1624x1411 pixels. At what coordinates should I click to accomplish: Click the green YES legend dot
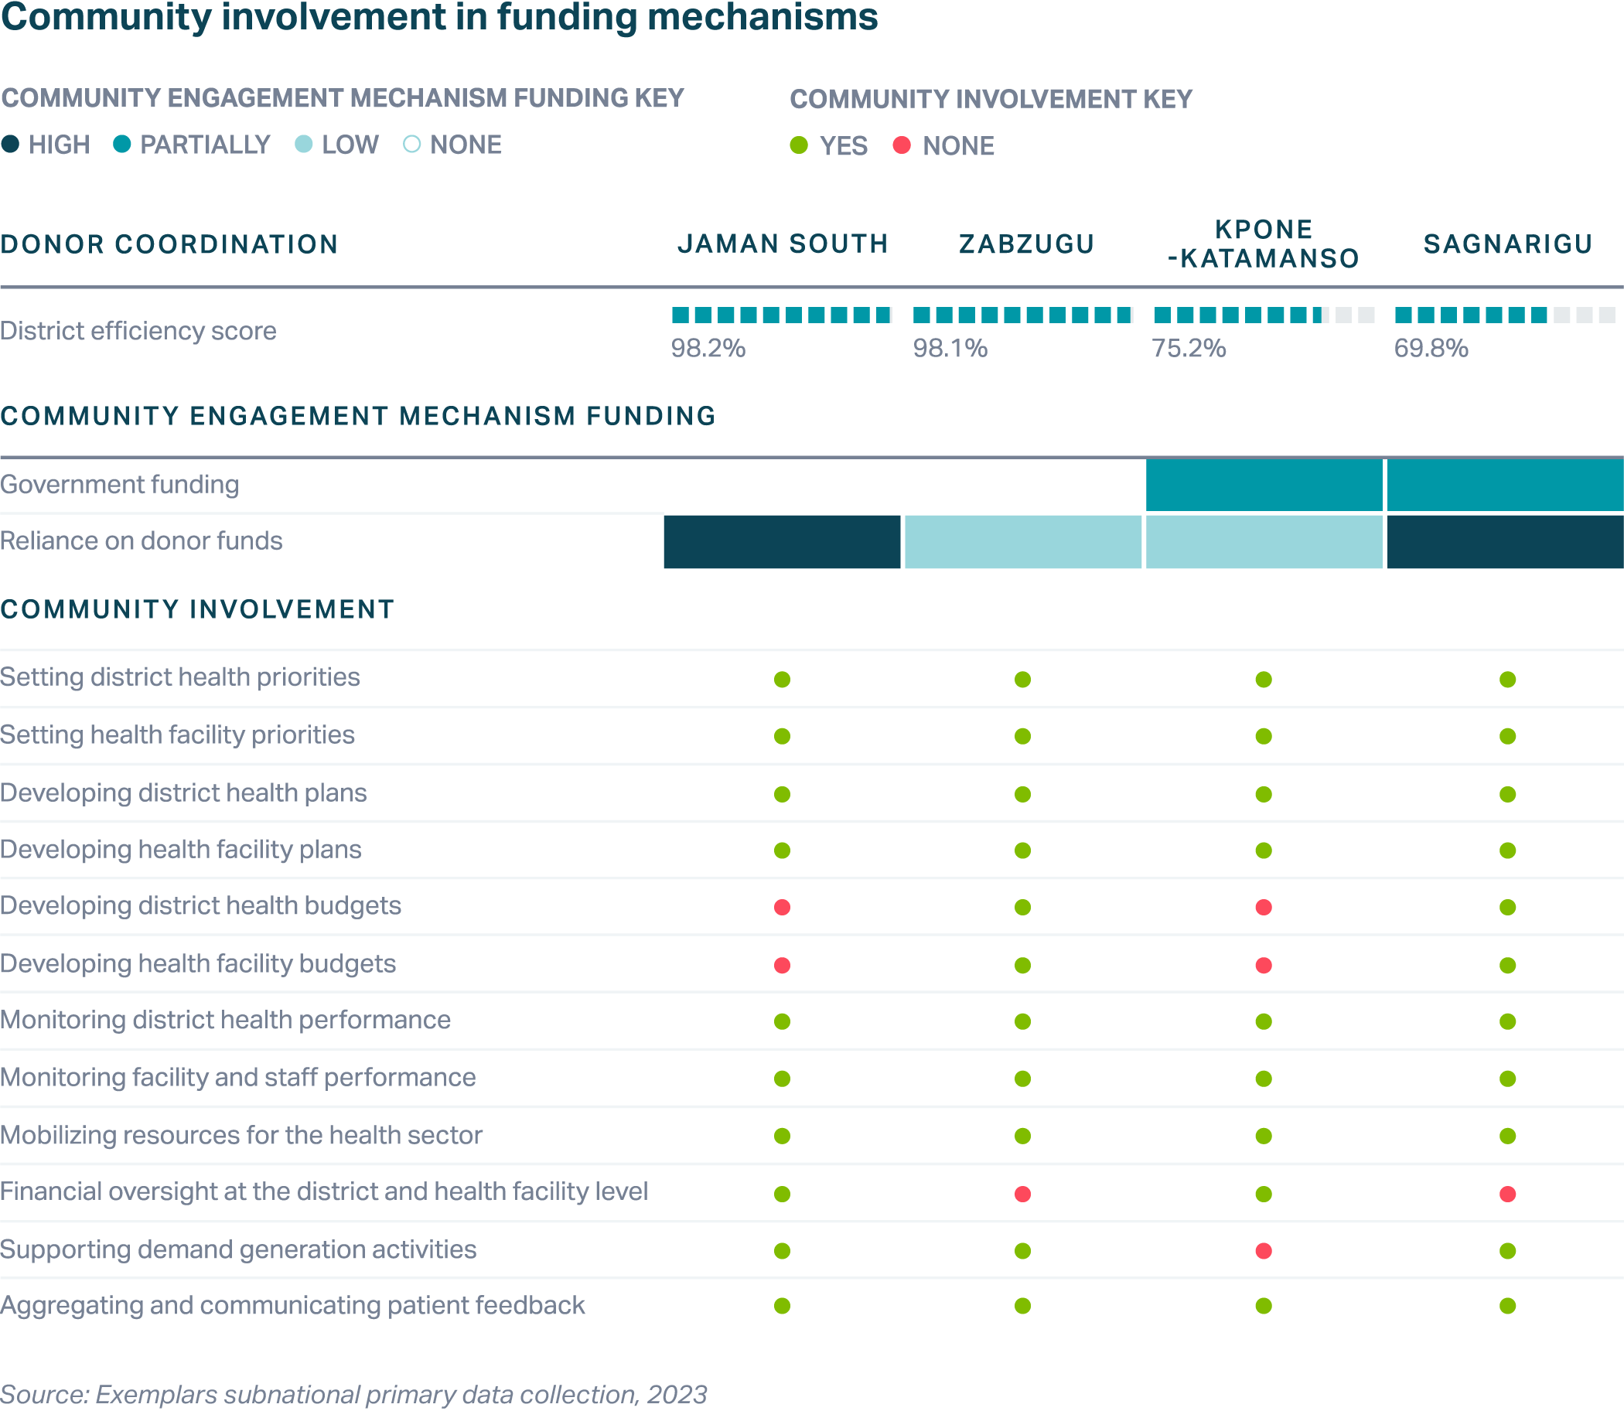pos(799,145)
